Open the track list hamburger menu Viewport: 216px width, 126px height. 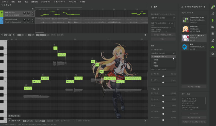[32, 9]
